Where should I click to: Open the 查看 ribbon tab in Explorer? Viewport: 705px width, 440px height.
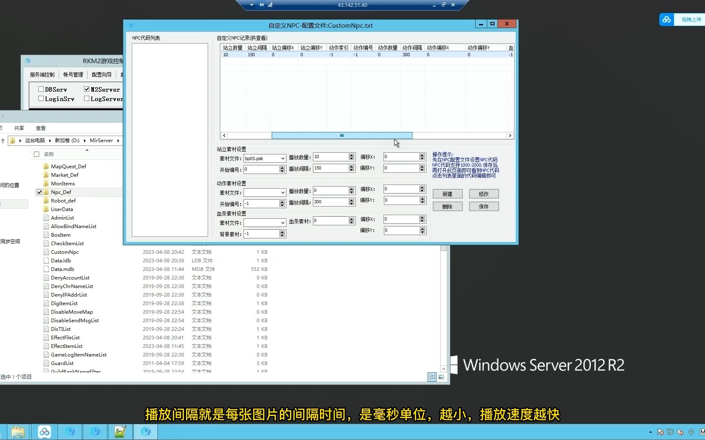click(x=41, y=128)
